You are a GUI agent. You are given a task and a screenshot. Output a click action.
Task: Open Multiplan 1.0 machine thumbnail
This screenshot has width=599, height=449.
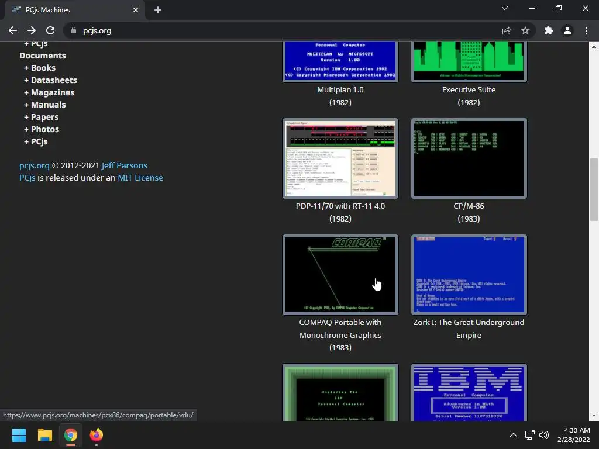(x=340, y=61)
